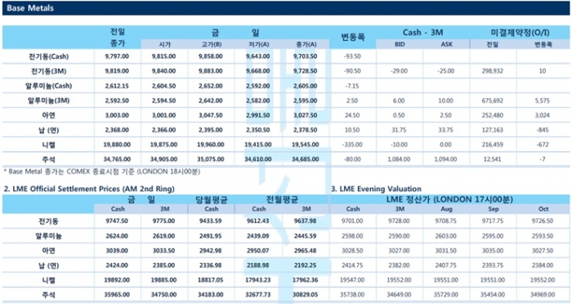Click the open interest value 675,692
The width and height of the screenshot is (572, 304).
click(x=493, y=101)
